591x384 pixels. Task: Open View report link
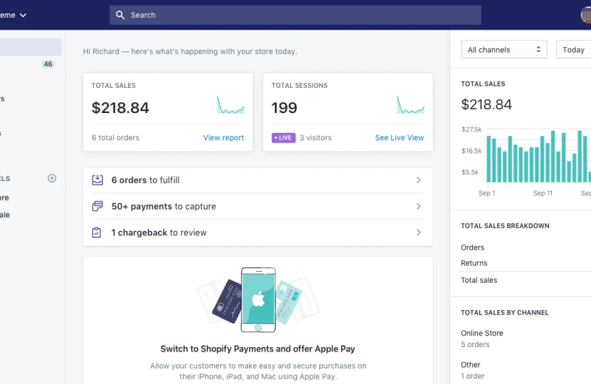point(224,137)
